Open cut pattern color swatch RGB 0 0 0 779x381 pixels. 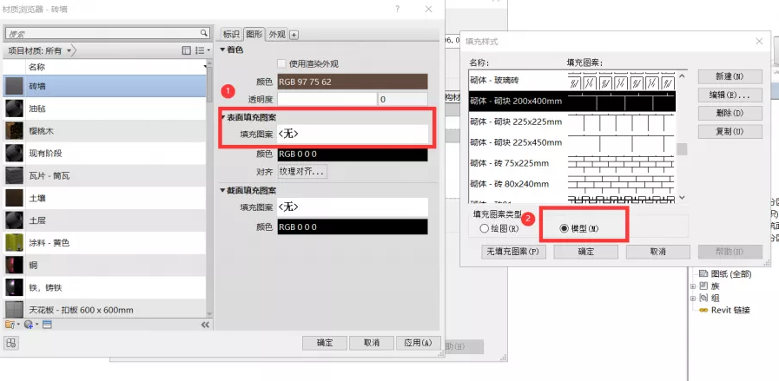pyautogui.click(x=353, y=227)
